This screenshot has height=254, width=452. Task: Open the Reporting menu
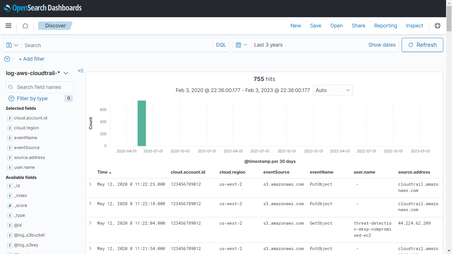[x=385, y=26]
